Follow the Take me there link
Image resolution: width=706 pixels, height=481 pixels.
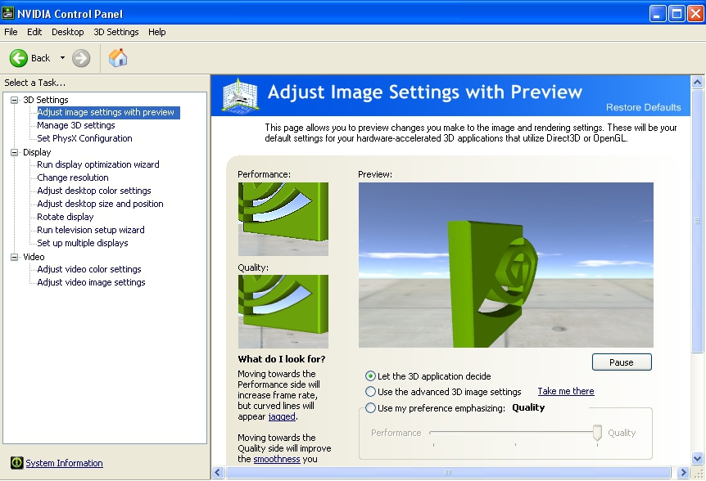[565, 391]
